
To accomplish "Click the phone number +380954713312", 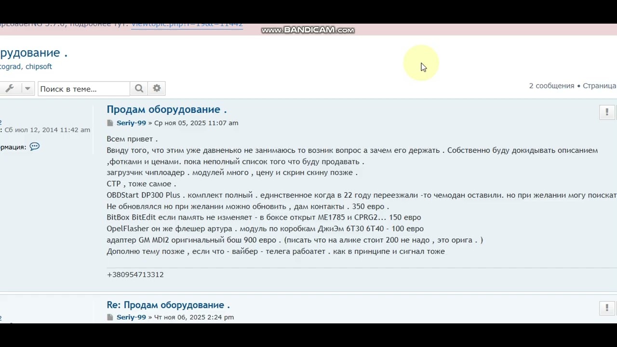I will pos(135,275).
